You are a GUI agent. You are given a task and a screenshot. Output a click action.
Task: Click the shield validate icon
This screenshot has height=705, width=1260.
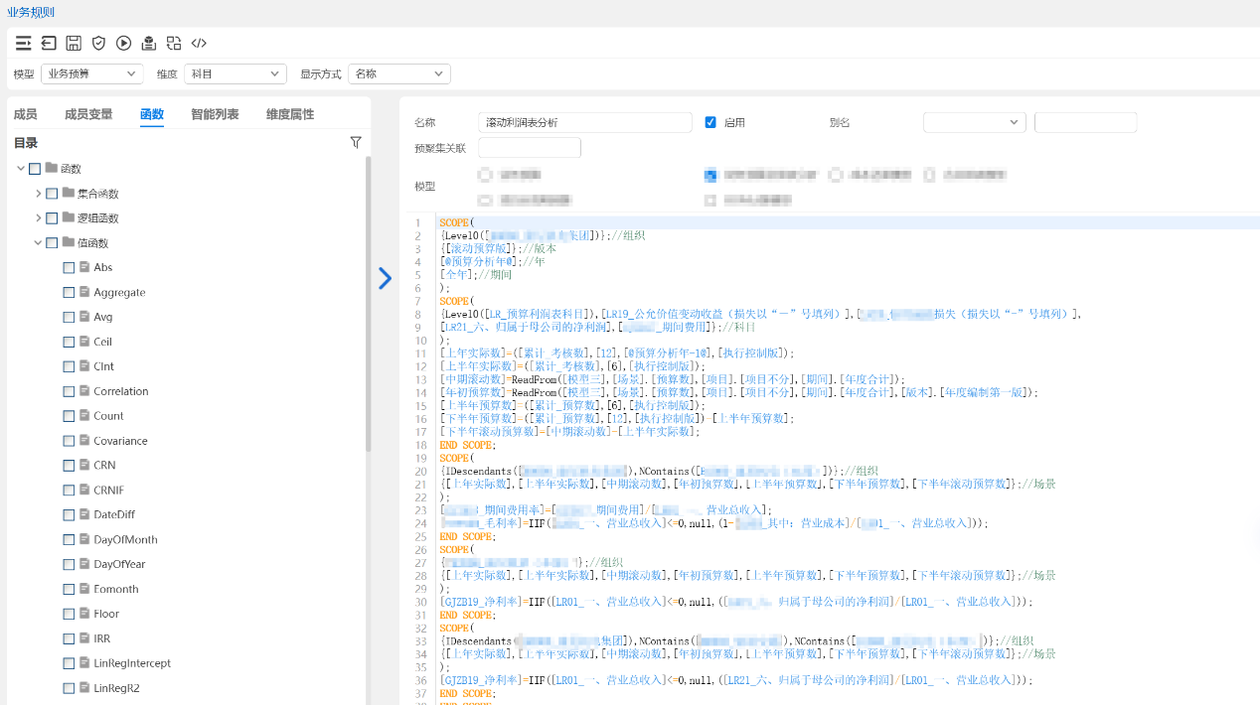tap(98, 43)
